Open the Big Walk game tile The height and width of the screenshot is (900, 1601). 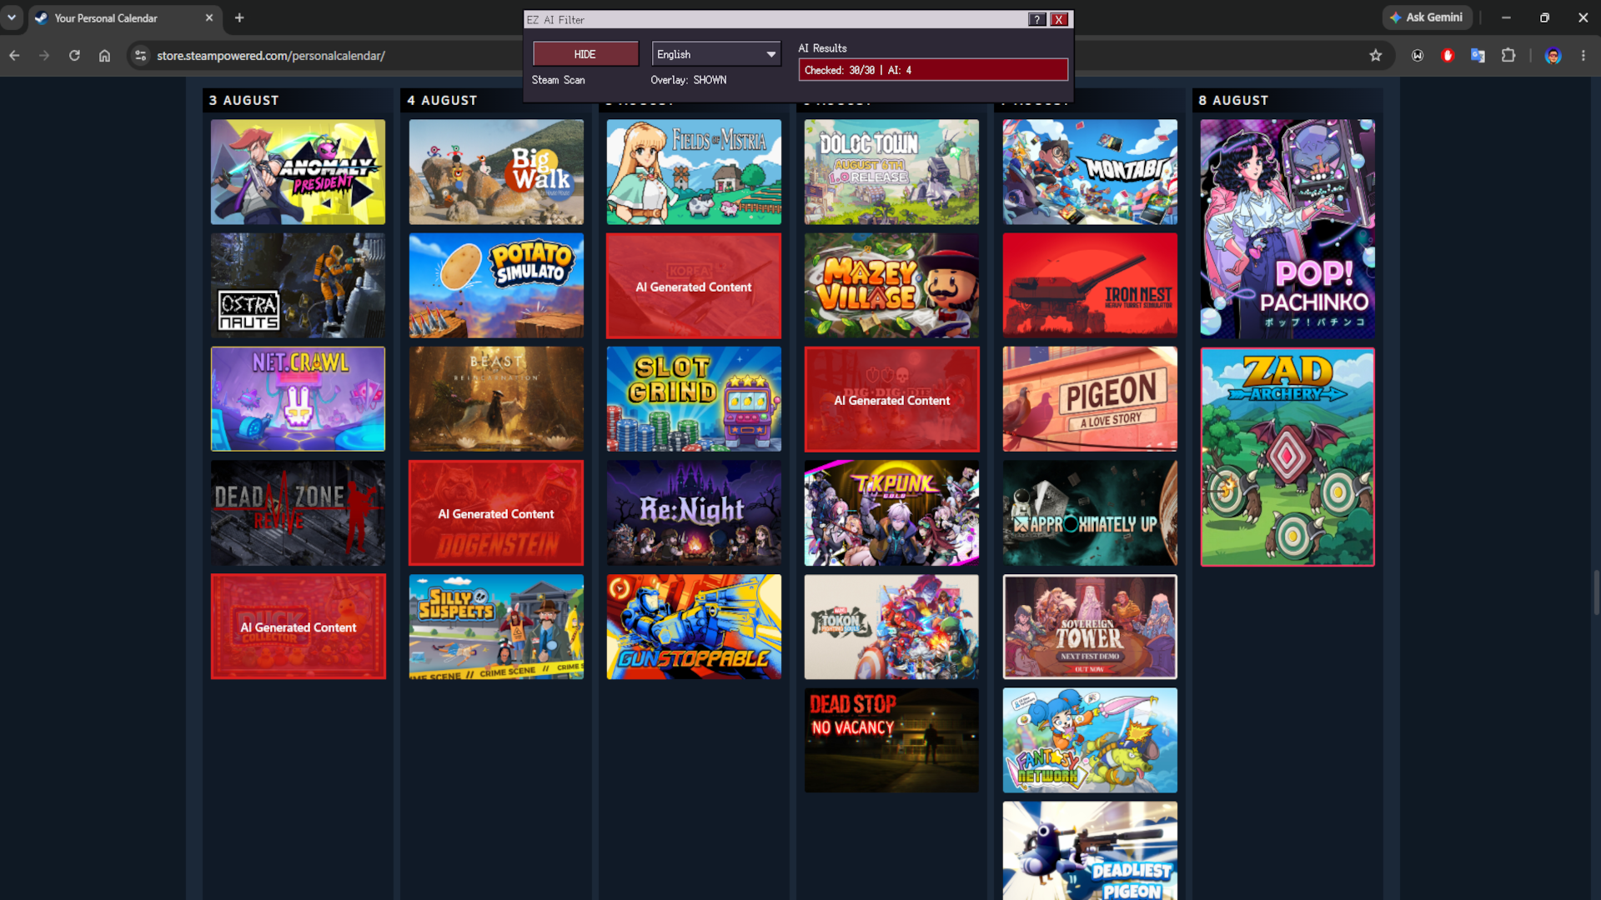tap(496, 172)
